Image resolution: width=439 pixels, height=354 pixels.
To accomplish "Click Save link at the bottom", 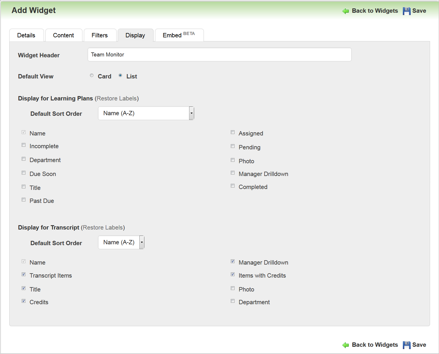I will point(419,345).
